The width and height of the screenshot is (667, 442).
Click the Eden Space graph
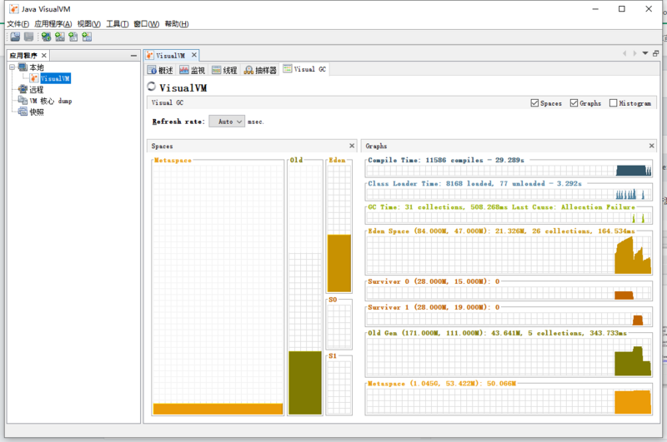point(509,255)
